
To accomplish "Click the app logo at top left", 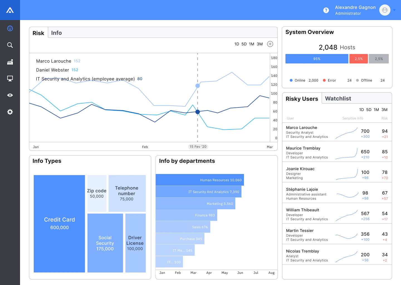I will 10,10.
